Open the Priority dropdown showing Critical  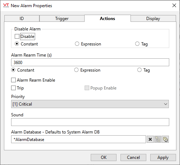click(90, 104)
